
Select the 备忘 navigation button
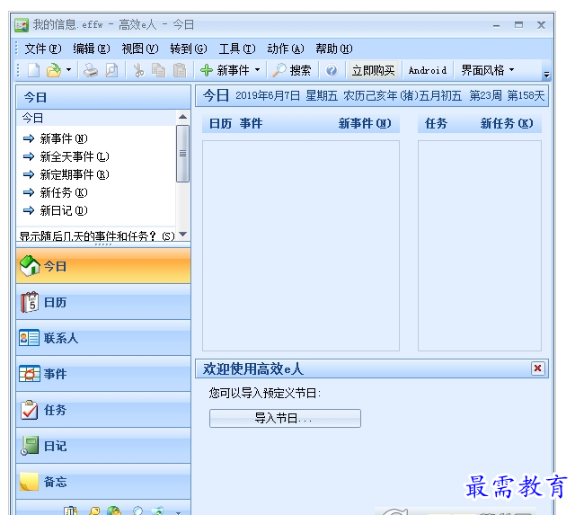point(103,482)
